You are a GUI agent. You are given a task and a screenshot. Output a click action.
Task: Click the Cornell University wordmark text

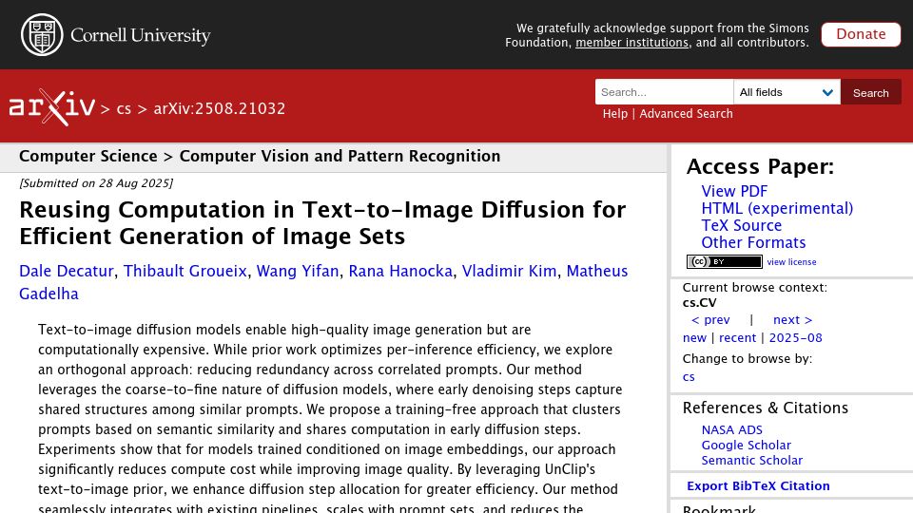click(141, 35)
